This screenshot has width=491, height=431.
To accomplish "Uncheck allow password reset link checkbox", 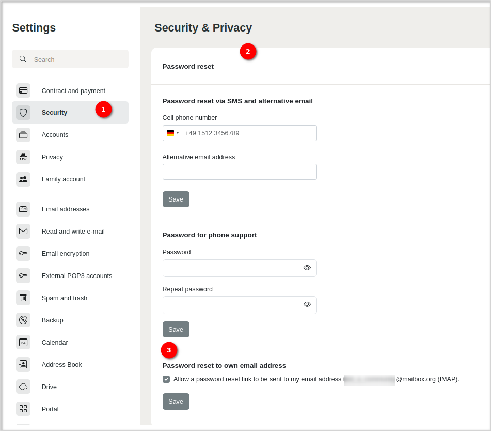I will (x=166, y=379).
